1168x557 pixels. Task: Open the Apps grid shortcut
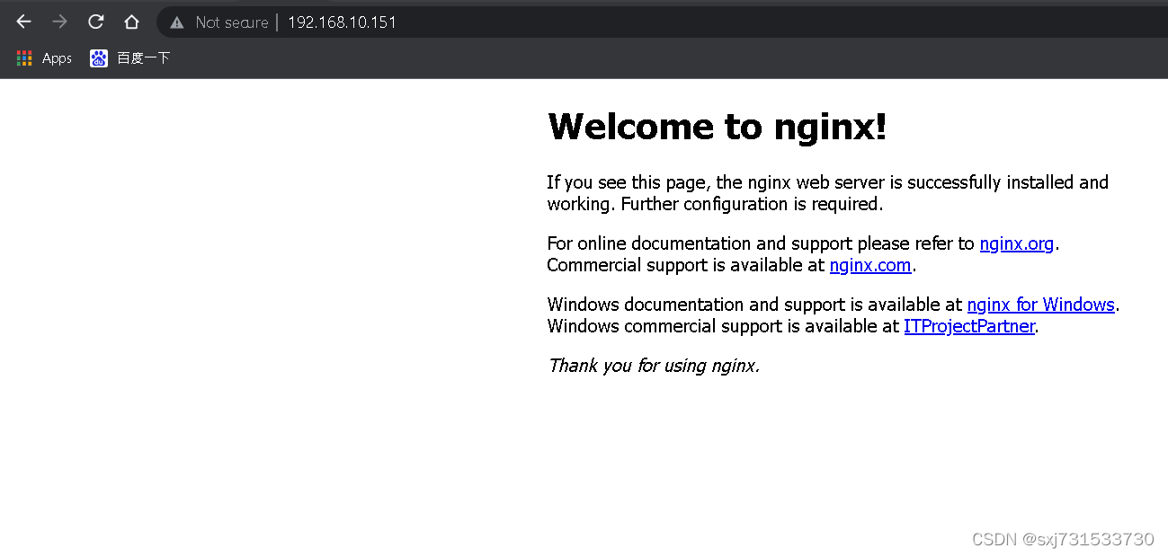44,58
